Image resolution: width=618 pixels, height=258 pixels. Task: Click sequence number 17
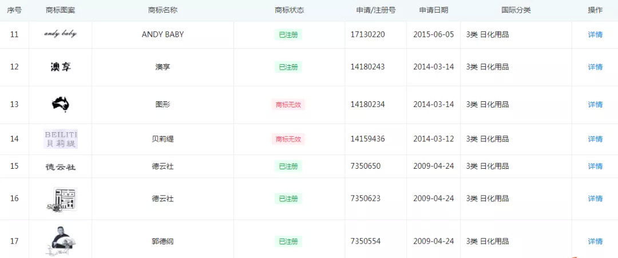pyautogui.click(x=14, y=241)
